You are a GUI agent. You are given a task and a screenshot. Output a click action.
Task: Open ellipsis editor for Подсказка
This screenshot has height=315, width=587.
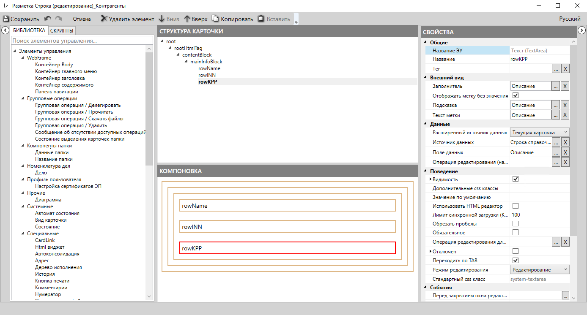(x=556, y=105)
